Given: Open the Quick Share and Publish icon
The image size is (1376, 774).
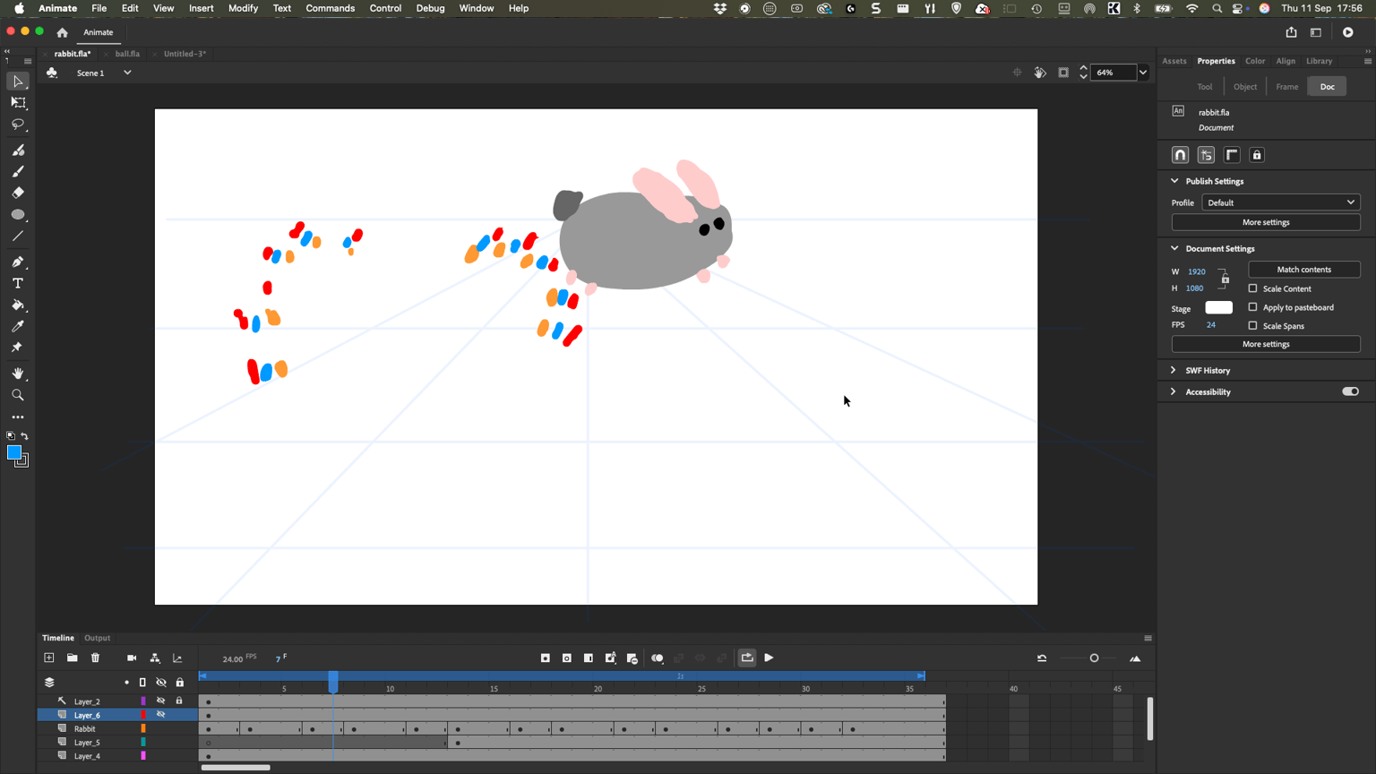Looking at the screenshot, I should click(1291, 32).
